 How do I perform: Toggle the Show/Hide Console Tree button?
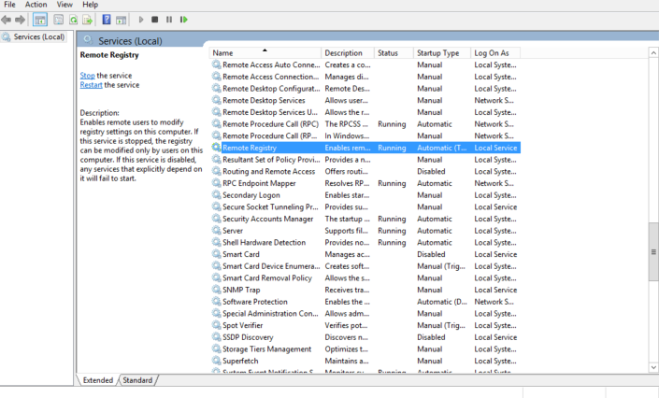click(40, 19)
